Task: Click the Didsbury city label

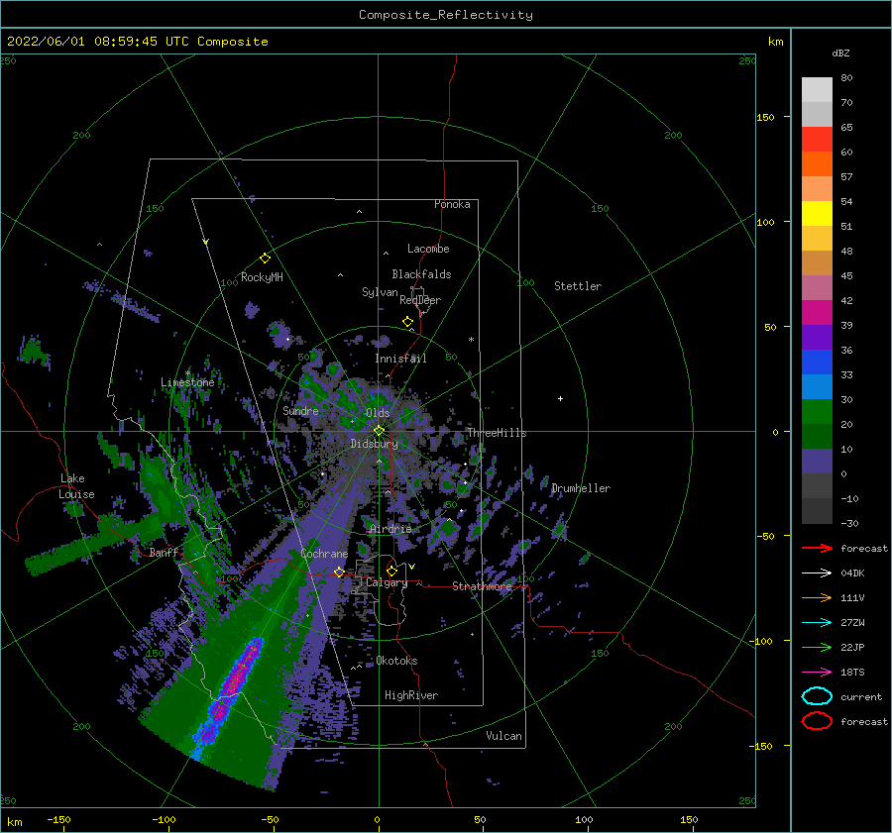Action: 374,444
